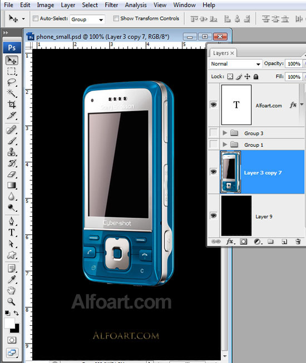Select the Notes tool
The width and height of the screenshot is (306, 363).
[12, 268]
